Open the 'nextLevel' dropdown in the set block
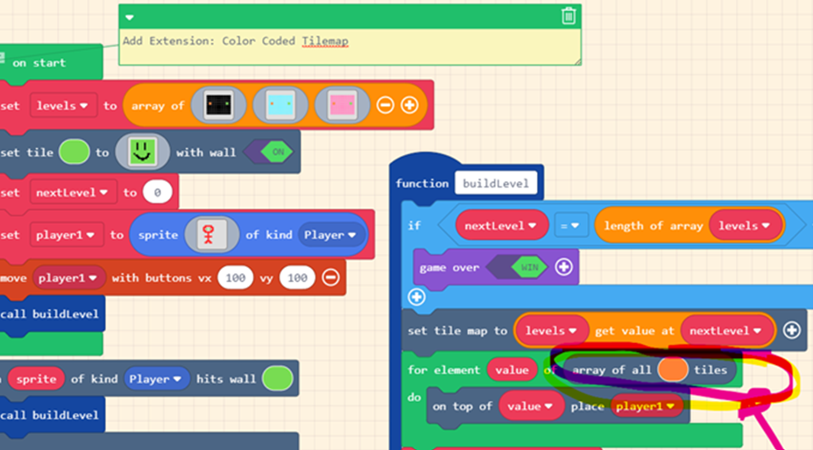 73,193
